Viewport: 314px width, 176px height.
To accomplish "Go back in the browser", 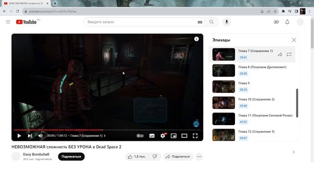I will tap(4, 11).
